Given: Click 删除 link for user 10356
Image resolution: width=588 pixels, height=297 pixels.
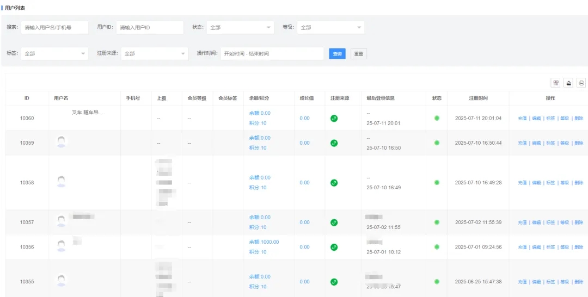Looking at the screenshot, I should click(x=578, y=247).
